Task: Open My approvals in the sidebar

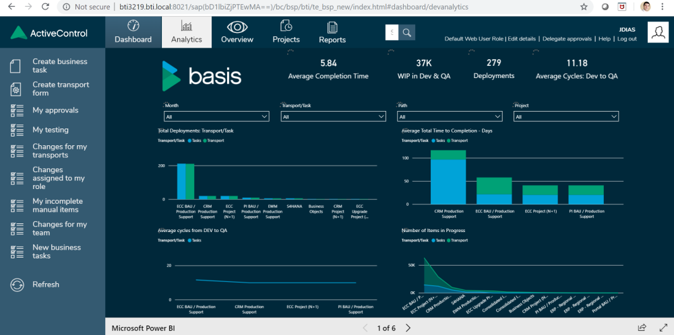Action: 55,110
